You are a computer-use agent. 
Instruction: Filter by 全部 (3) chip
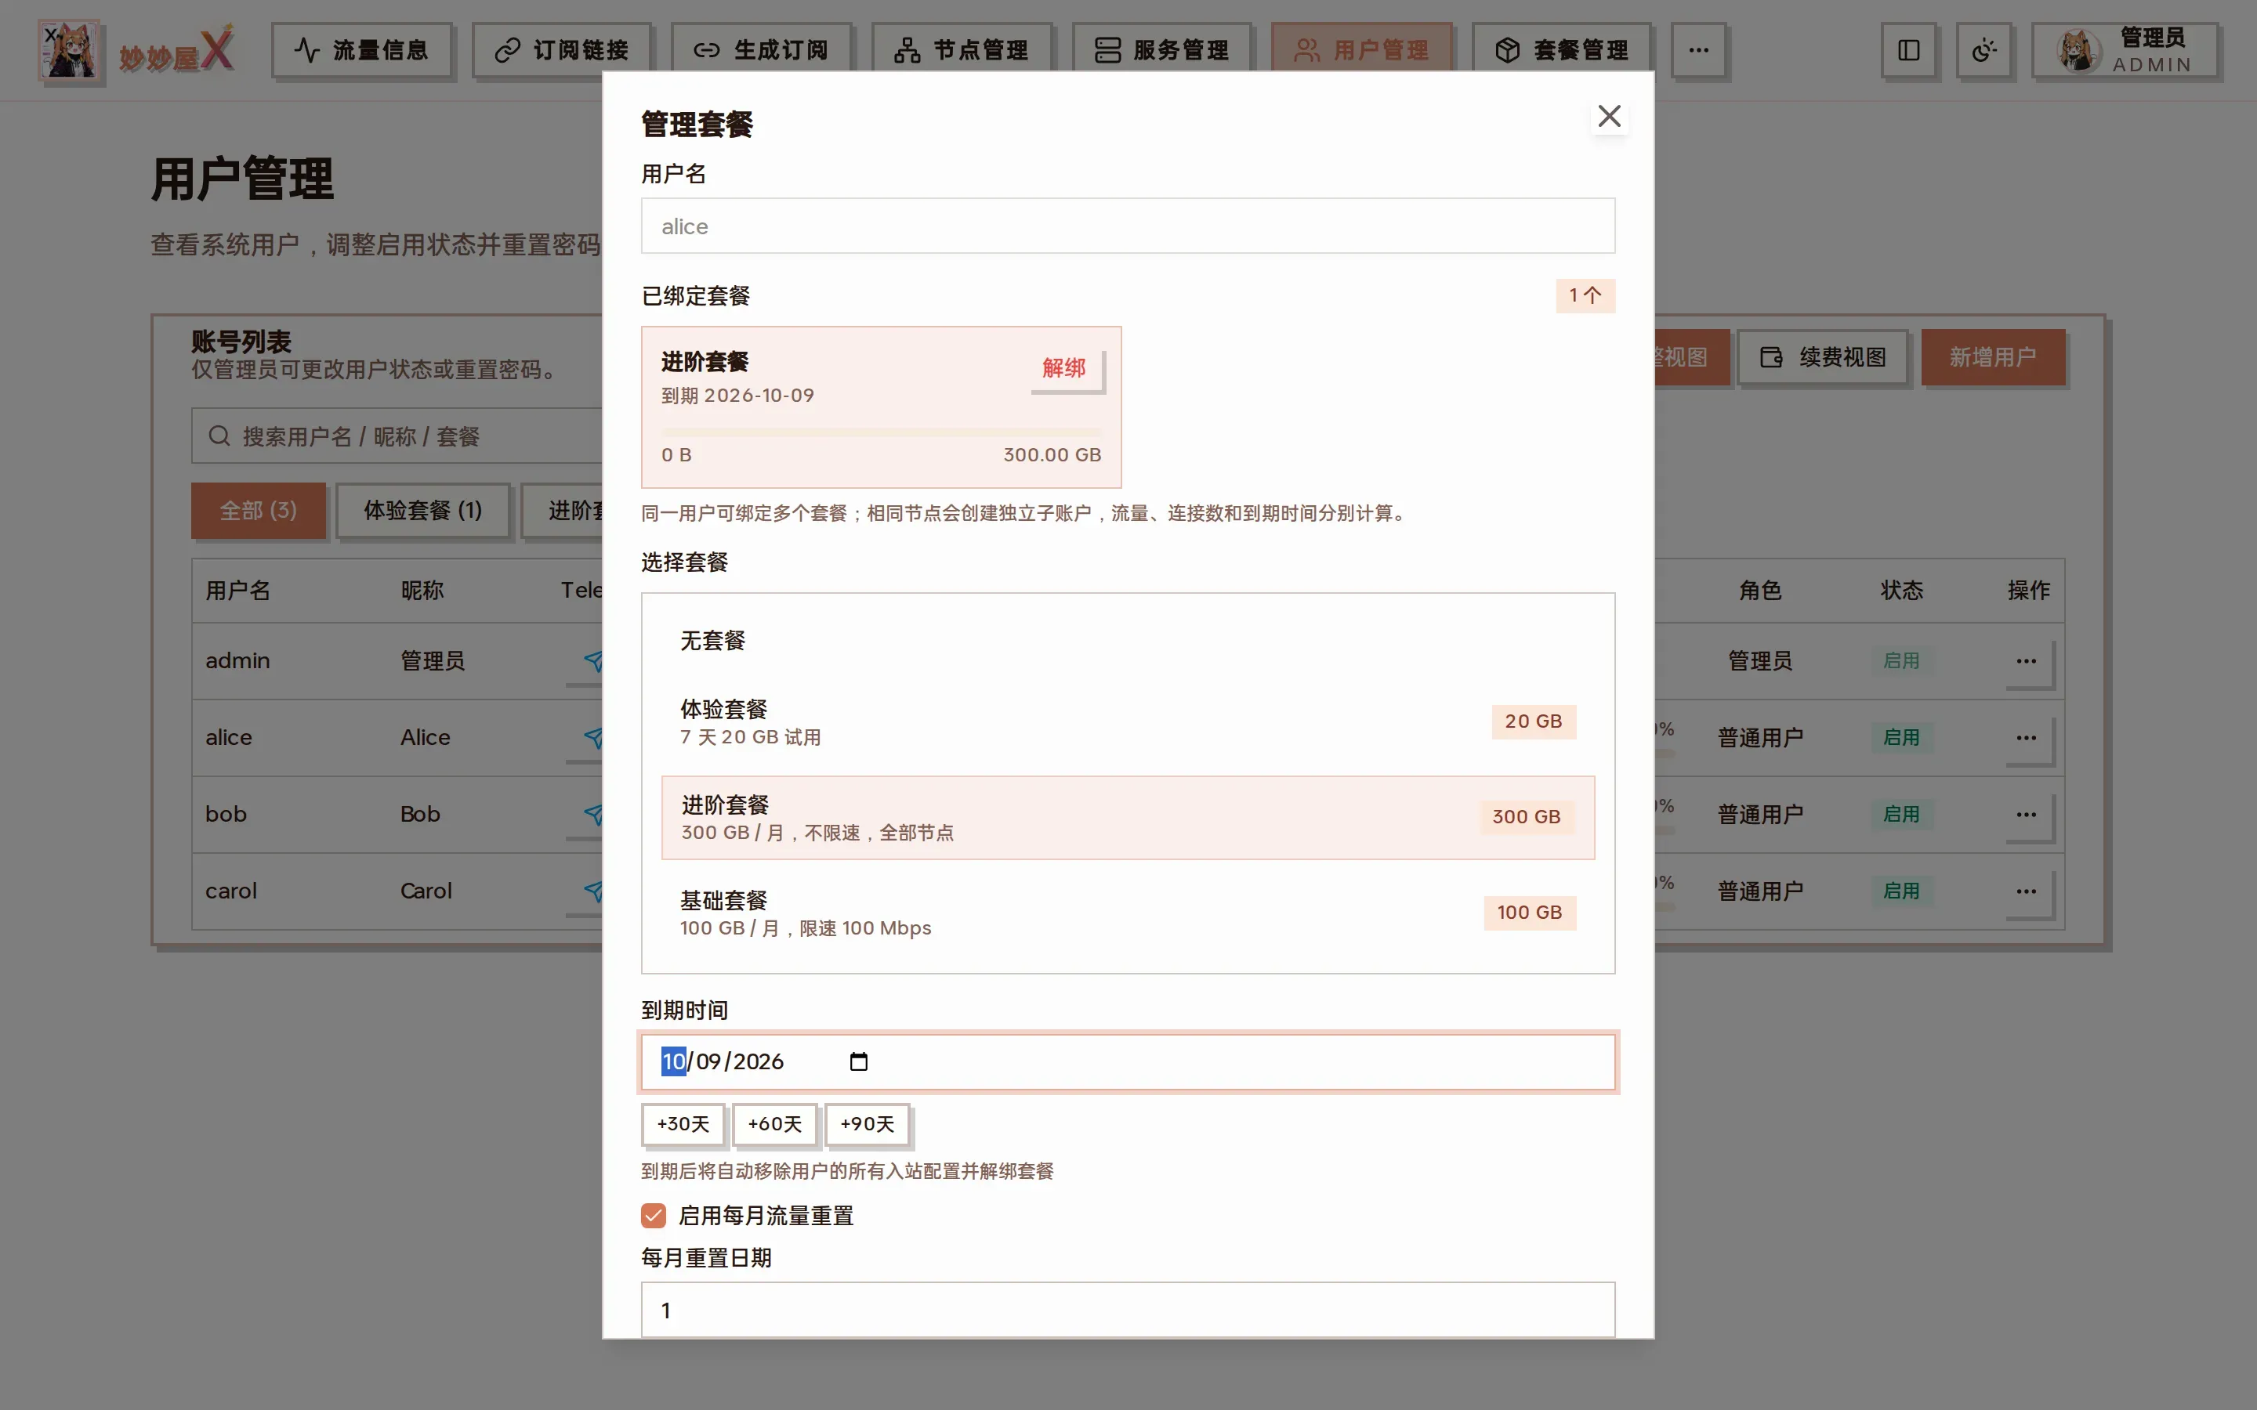pos(259,511)
